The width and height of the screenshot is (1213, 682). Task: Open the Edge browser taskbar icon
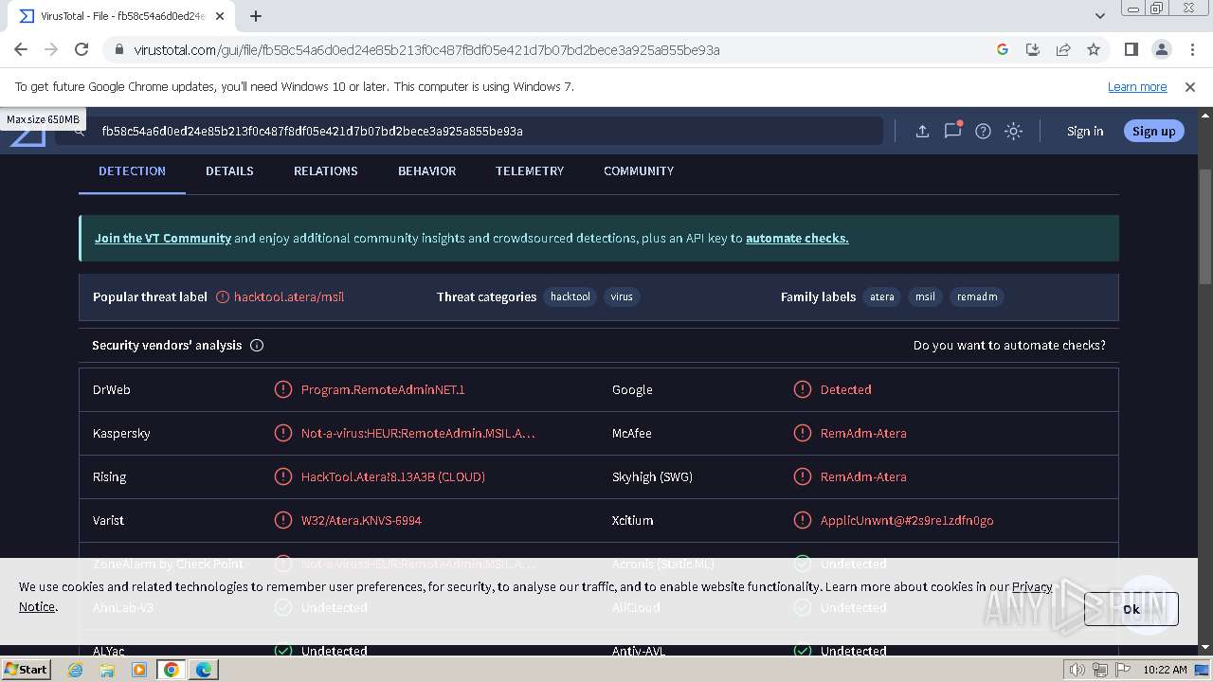coord(204,670)
